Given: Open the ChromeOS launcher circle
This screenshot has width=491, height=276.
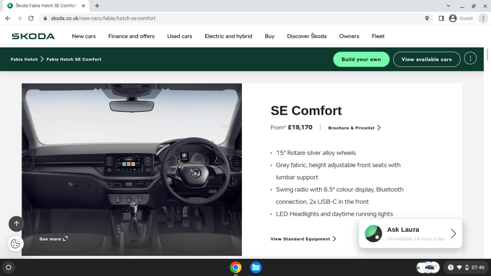Looking at the screenshot, I should point(9,267).
